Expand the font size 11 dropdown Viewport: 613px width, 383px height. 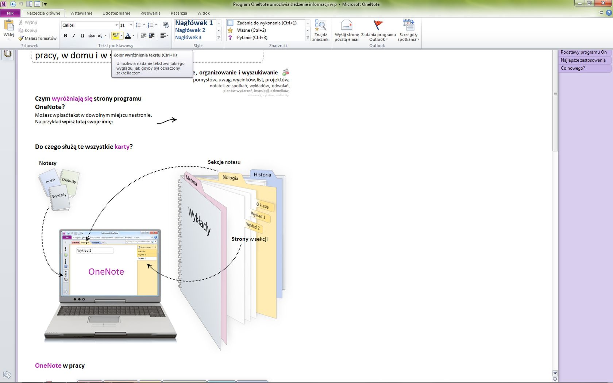(131, 25)
